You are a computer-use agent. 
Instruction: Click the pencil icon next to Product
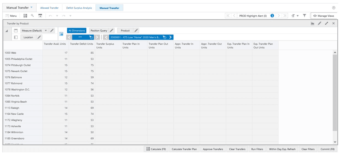tap(136, 31)
